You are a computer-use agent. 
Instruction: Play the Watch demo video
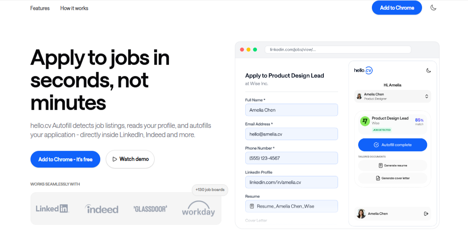pos(130,159)
